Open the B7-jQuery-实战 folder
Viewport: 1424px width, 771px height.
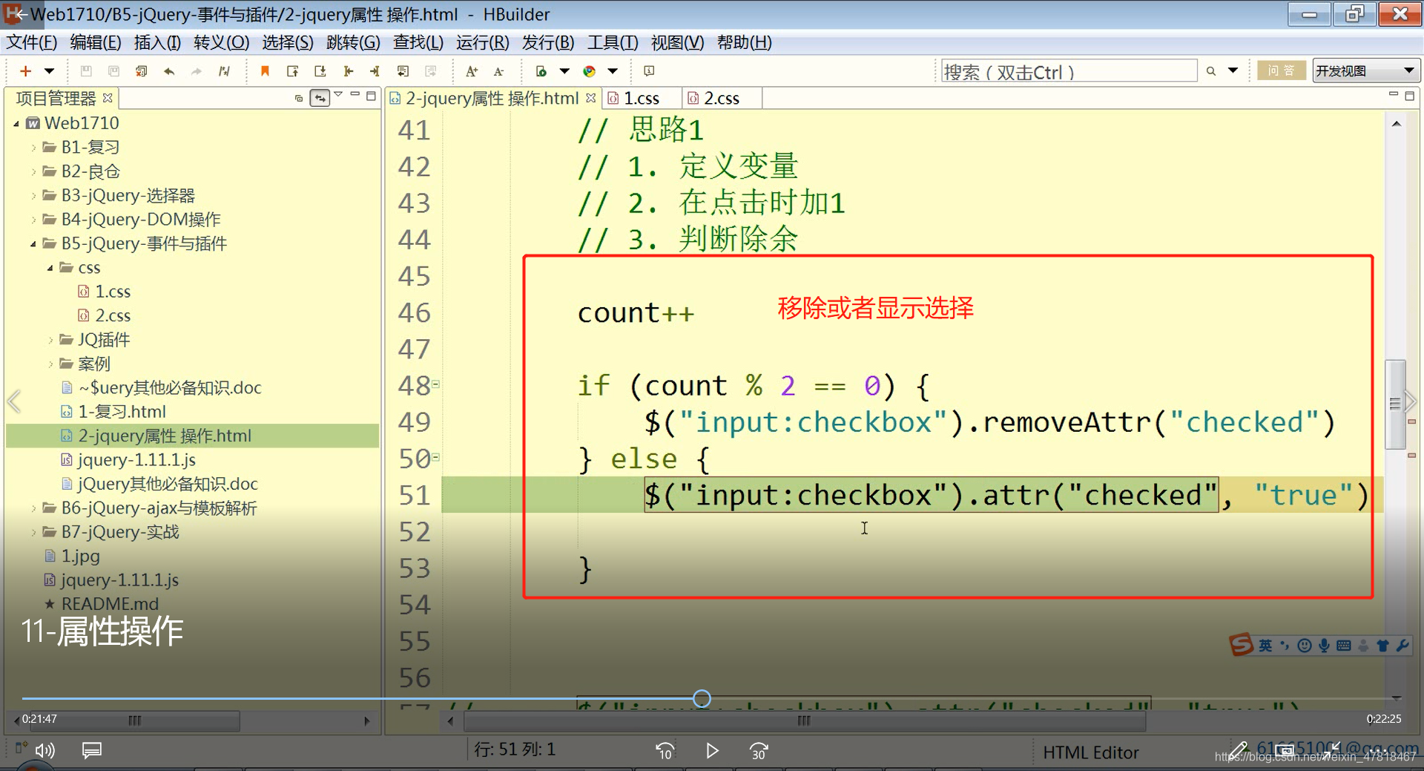pos(111,532)
